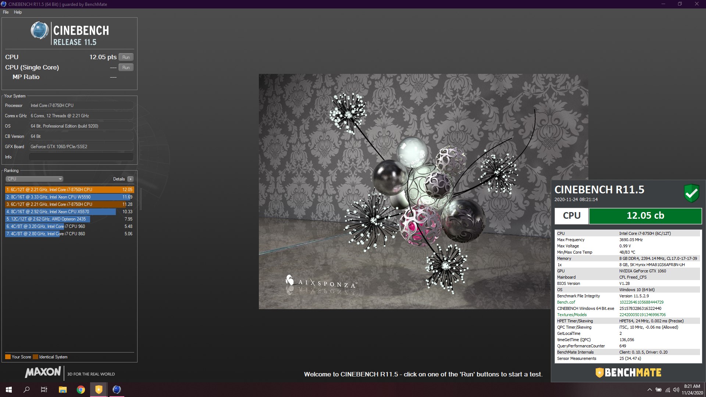Open the Help menu
This screenshot has width=706, height=397.
click(18, 12)
